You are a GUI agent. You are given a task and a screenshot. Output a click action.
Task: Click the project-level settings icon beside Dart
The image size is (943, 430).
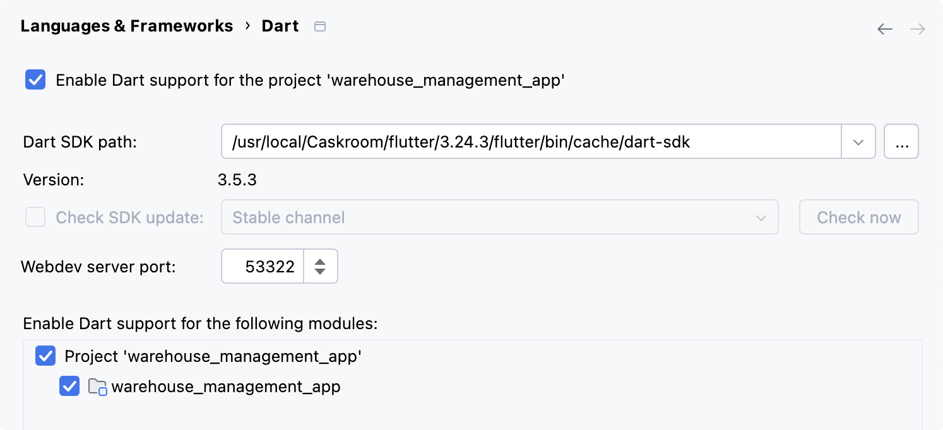pos(320,26)
